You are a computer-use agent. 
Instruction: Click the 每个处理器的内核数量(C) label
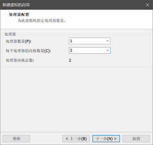(x=28, y=51)
